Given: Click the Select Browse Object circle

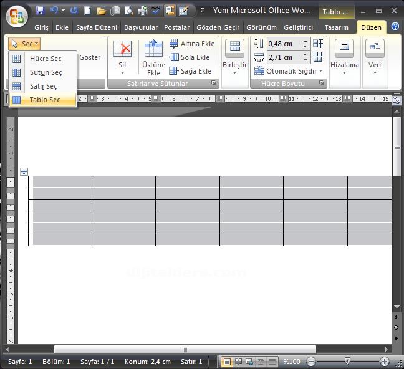Looking at the screenshot, I should click(x=397, y=327).
